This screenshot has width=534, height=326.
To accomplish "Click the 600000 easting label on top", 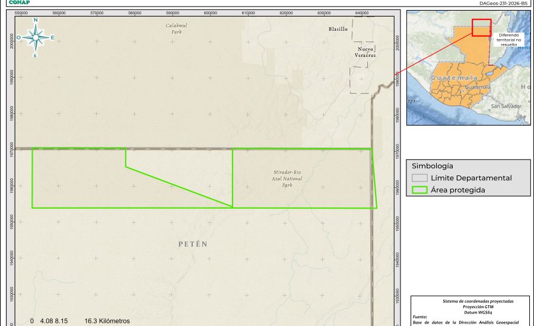I will tap(211, 12).
